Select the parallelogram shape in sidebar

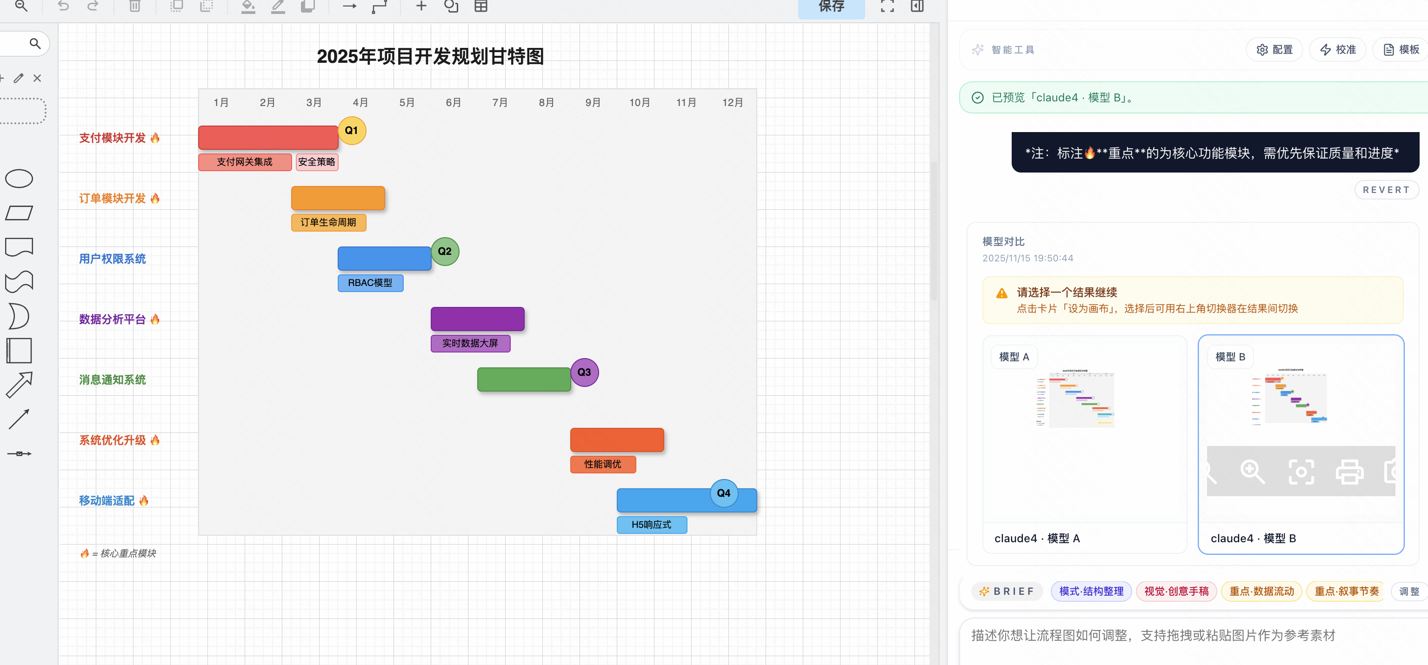coord(20,213)
